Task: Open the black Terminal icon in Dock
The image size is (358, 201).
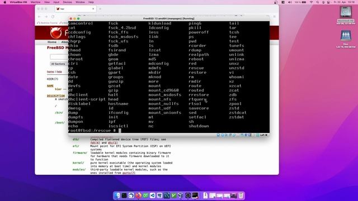Action: coord(124,195)
